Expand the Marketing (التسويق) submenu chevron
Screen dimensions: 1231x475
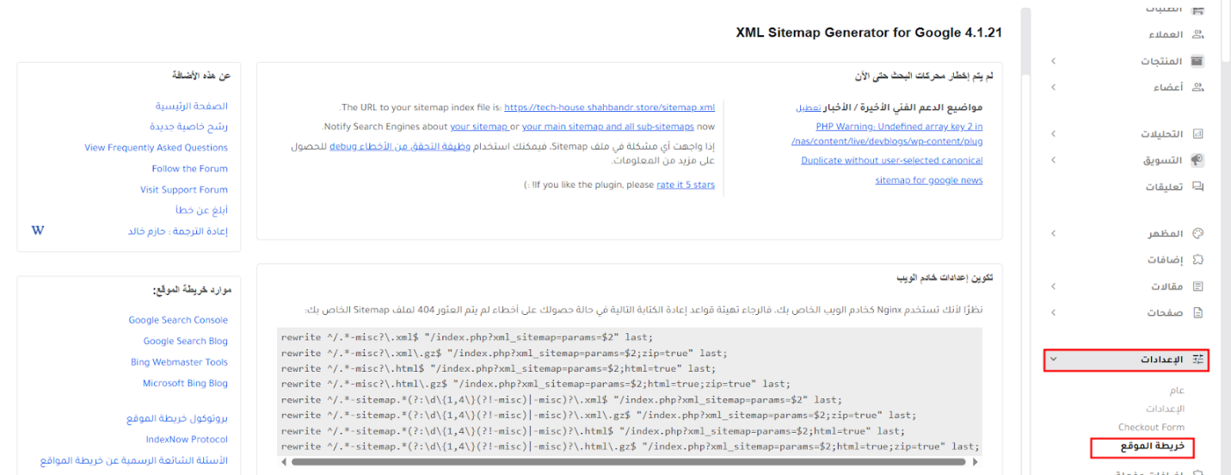pyautogui.click(x=1053, y=161)
